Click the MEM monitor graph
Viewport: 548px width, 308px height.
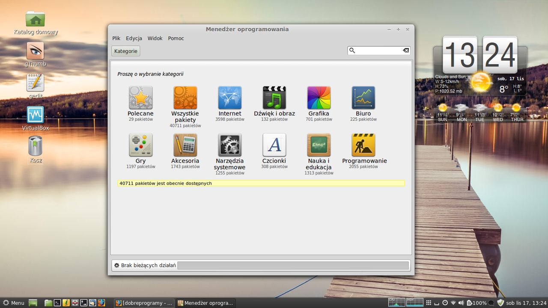(x=415, y=302)
